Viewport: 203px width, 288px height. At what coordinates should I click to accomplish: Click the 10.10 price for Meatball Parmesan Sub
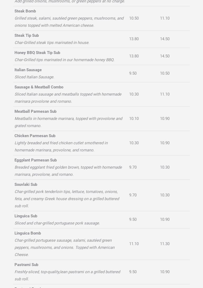pos(134,119)
